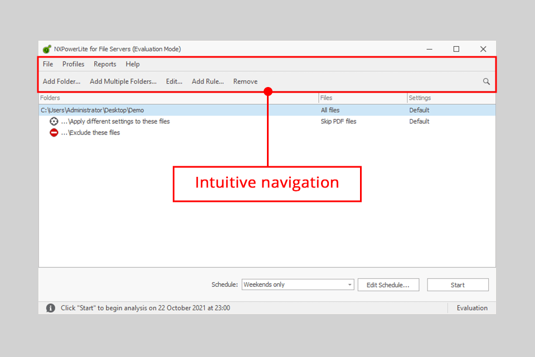
Task: Open the Profiles menu
Action: click(x=74, y=64)
